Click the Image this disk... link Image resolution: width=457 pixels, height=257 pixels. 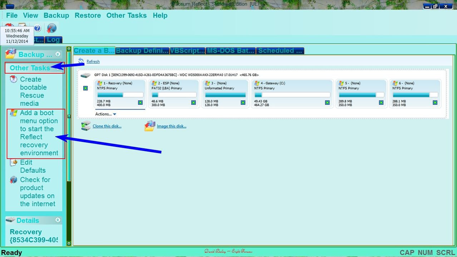pyautogui.click(x=172, y=126)
